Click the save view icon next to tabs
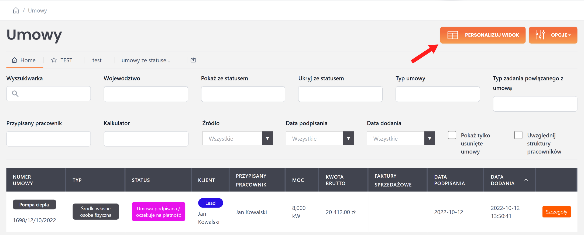The width and height of the screenshot is (584, 235). coord(193,60)
